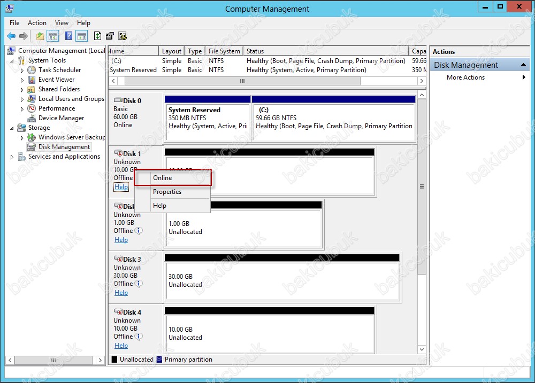Click the Shared Folders icon
Viewport: 535px width, 383px height.
click(x=32, y=89)
